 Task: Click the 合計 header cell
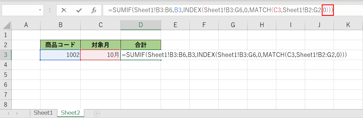click(141, 45)
